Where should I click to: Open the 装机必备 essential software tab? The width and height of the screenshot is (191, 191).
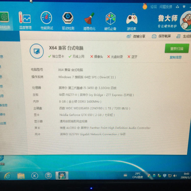coord(110,21)
